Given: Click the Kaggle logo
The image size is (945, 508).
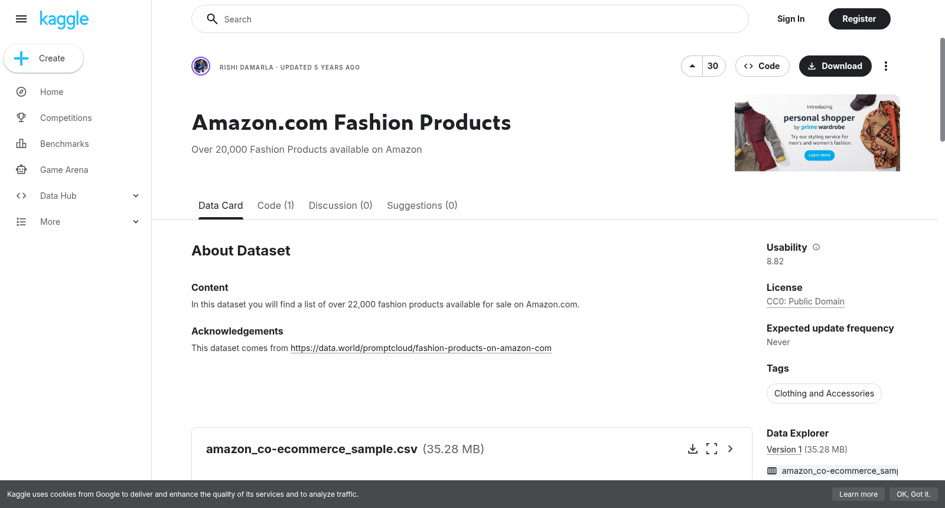Looking at the screenshot, I should pos(64,19).
